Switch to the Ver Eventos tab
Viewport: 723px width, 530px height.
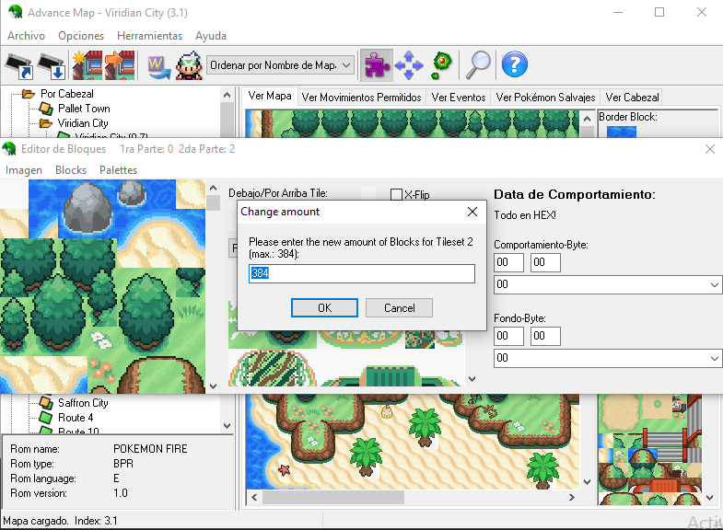point(458,97)
